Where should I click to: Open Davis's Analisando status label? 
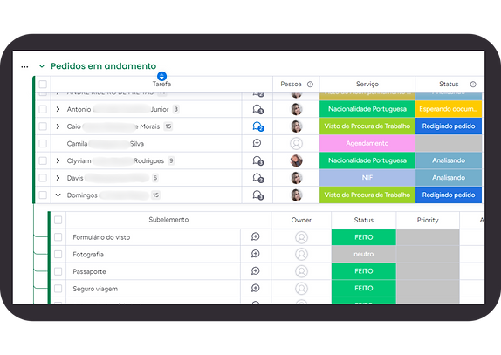click(x=449, y=178)
